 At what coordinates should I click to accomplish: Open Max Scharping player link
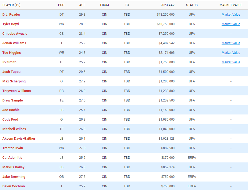pos(14,81)
